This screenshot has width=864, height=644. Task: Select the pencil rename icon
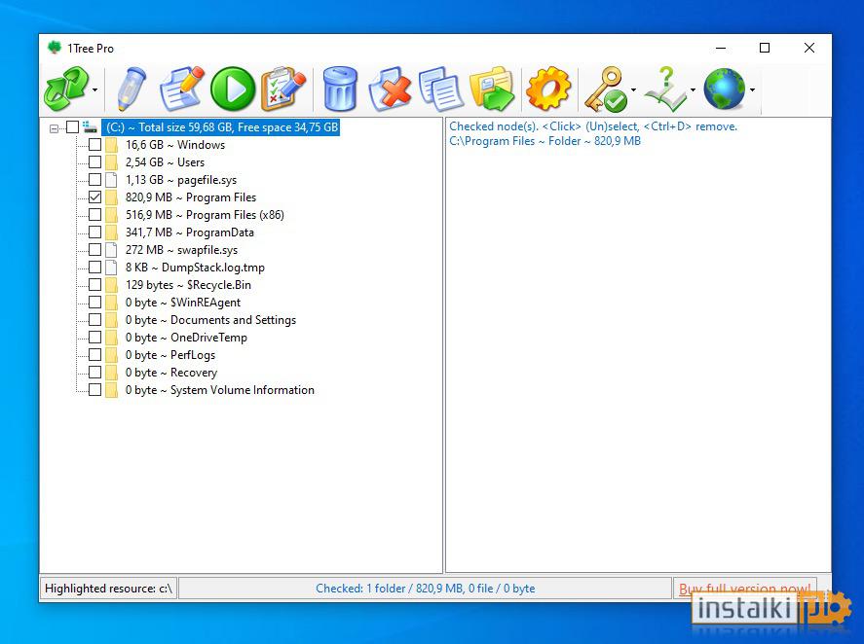tap(131, 89)
